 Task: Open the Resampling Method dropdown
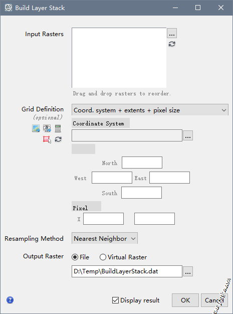coord(105,238)
